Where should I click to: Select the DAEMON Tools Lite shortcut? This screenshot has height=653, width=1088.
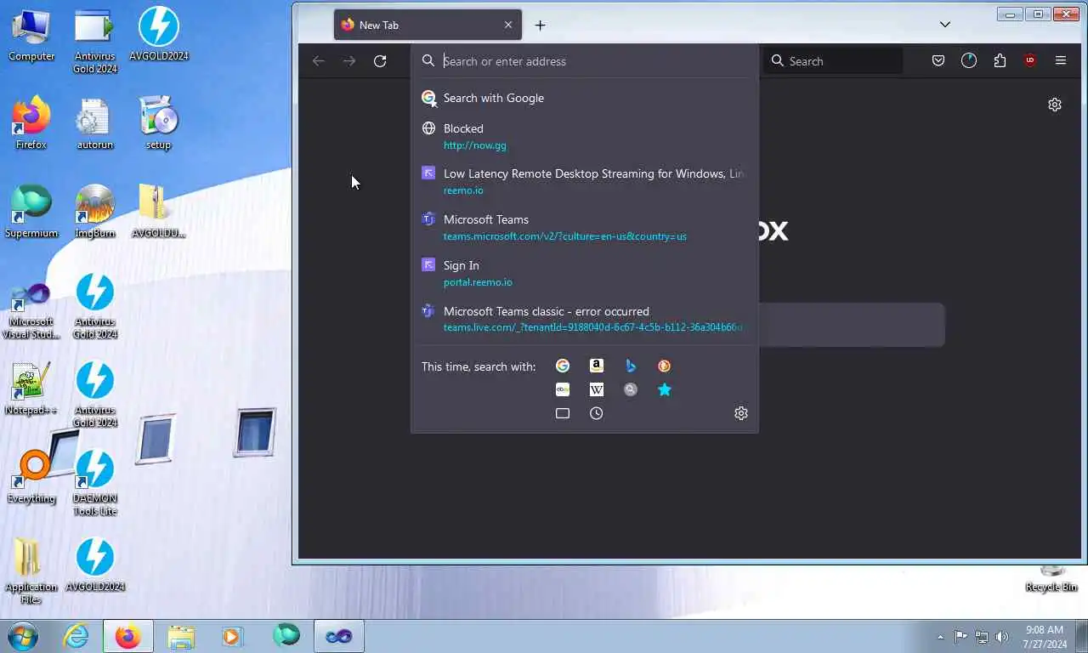tap(94, 483)
